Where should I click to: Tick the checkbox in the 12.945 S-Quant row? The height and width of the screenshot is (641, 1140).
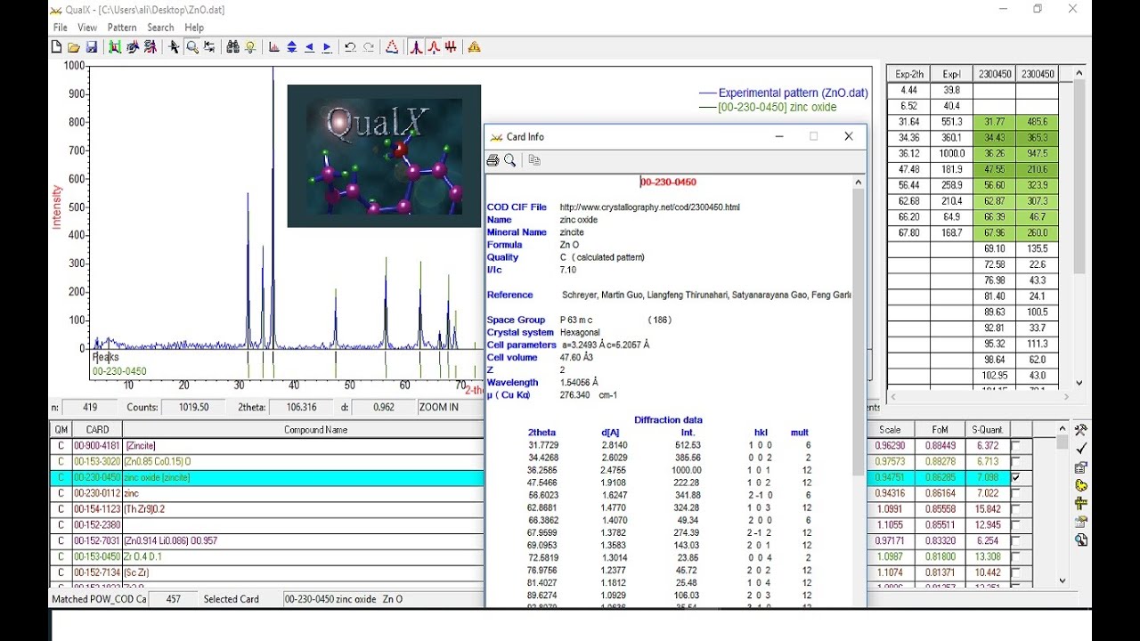(1015, 524)
